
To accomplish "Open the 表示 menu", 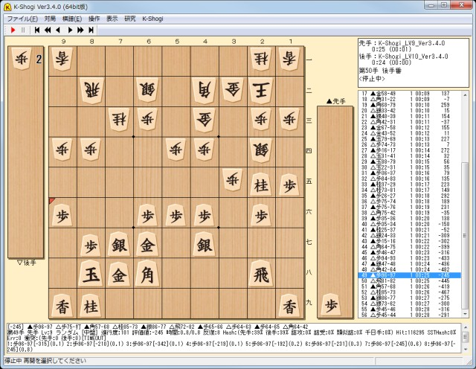I will tap(112, 18).
